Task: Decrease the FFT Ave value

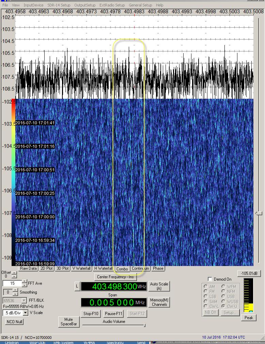Action: 25,285
